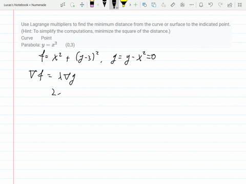Viewport: 246px width, 184px height.
Task: Show more pens with right chevron
Action: (x=130, y=5)
